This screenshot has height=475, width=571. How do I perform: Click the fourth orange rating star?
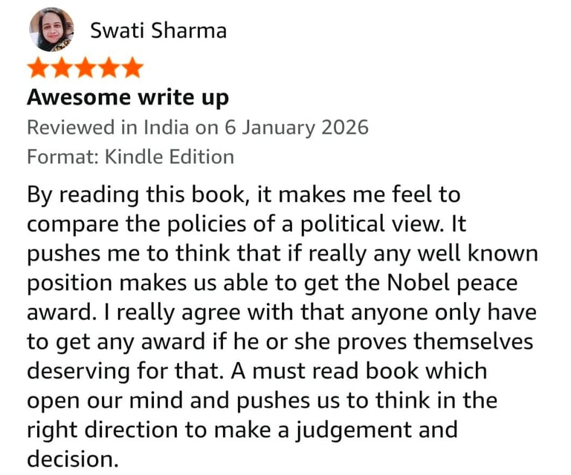pos(109,68)
